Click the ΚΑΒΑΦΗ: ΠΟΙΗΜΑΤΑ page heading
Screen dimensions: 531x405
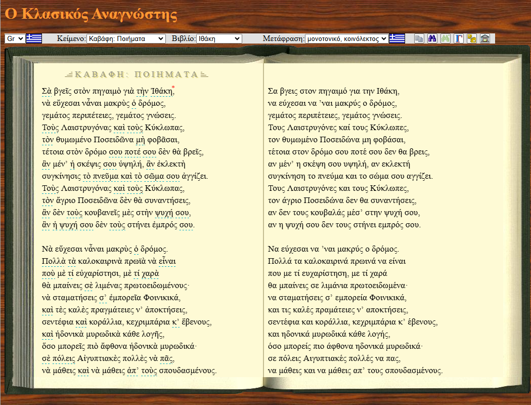coord(137,74)
